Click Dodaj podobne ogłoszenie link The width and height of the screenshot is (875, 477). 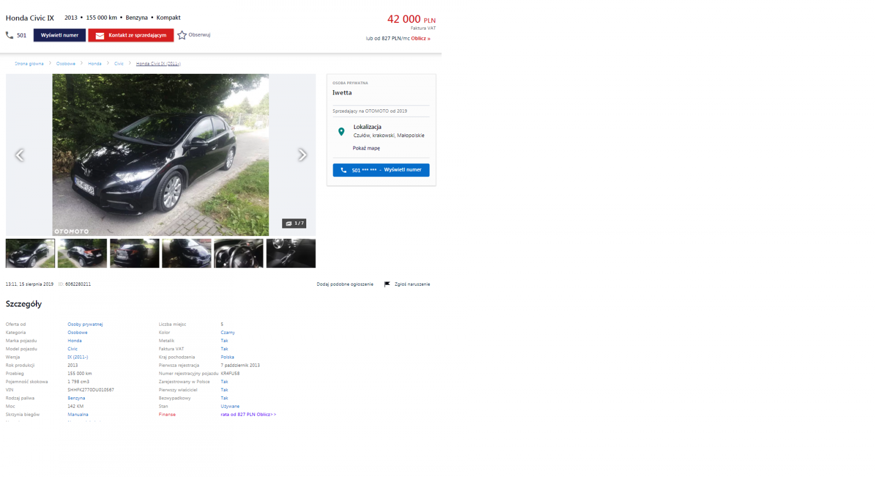tap(345, 284)
